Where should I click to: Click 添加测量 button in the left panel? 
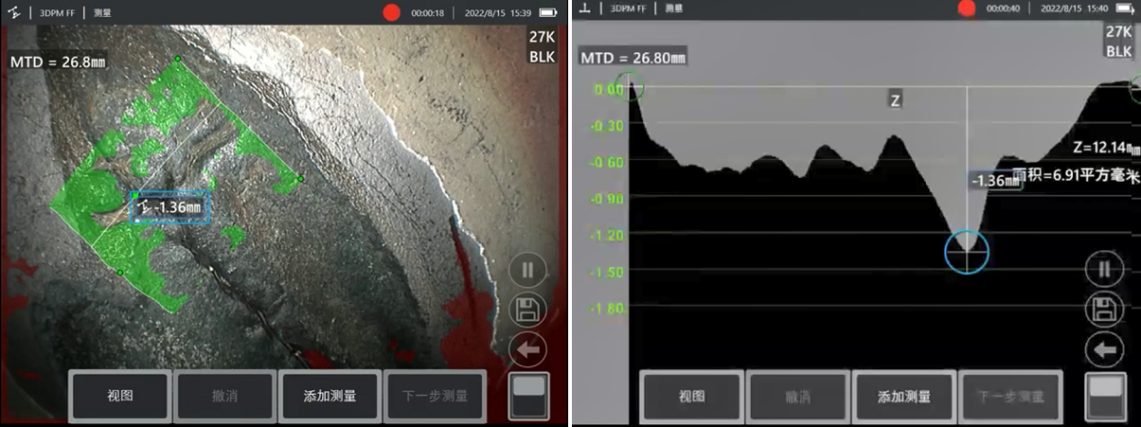(x=330, y=396)
